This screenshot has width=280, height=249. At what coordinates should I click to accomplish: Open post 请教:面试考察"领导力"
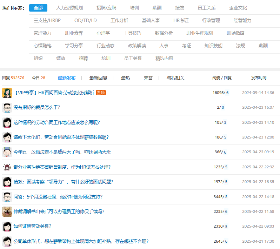(x=63, y=182)
